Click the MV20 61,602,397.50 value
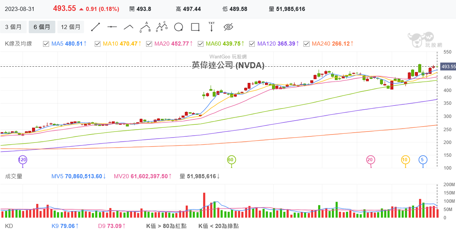Viewport: 456px width, 231px height. click(x=143, y=176)
